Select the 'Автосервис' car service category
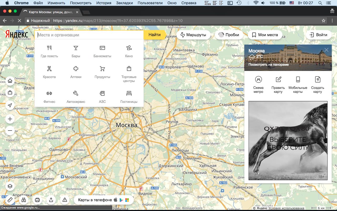The image size is (337, 211). pos(76,97)
